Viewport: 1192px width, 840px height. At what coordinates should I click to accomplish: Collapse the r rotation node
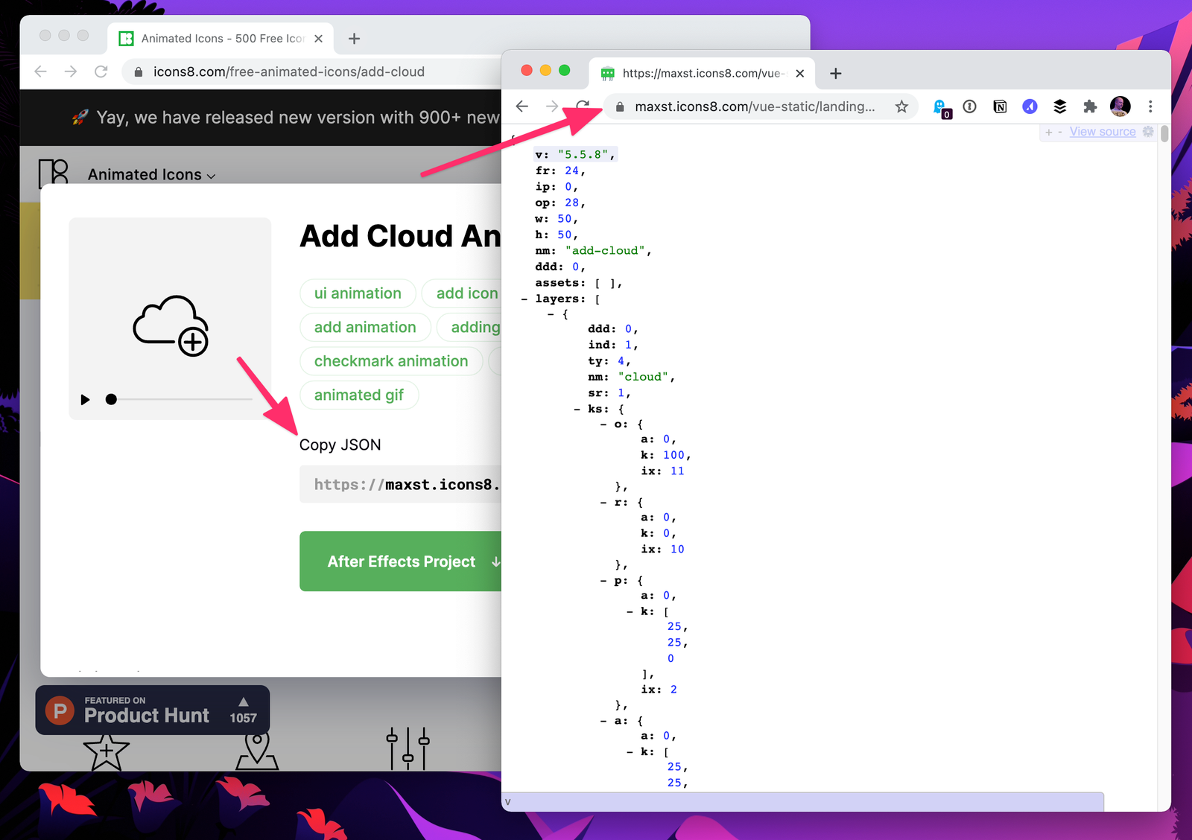[x=603, y=503]
